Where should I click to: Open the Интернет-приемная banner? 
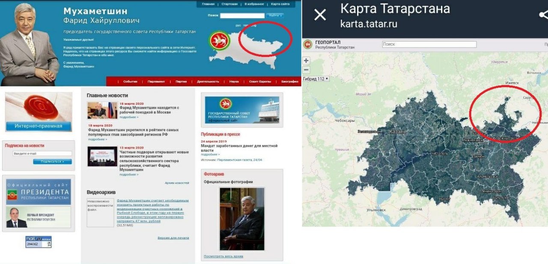pyautogui.click(x=39, y=112)
